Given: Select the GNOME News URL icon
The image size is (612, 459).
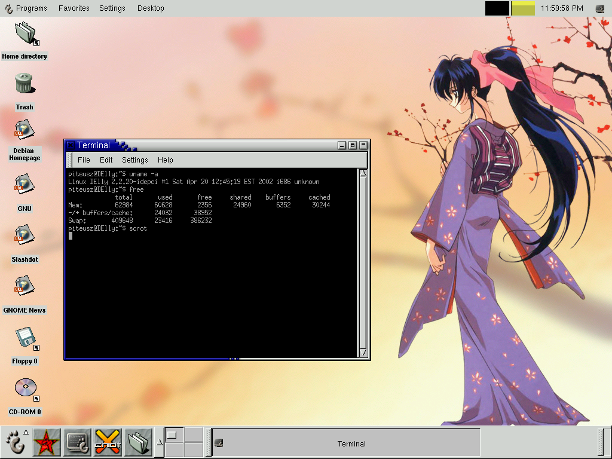Looking at the screenshot, I should [x=24, y=286].
